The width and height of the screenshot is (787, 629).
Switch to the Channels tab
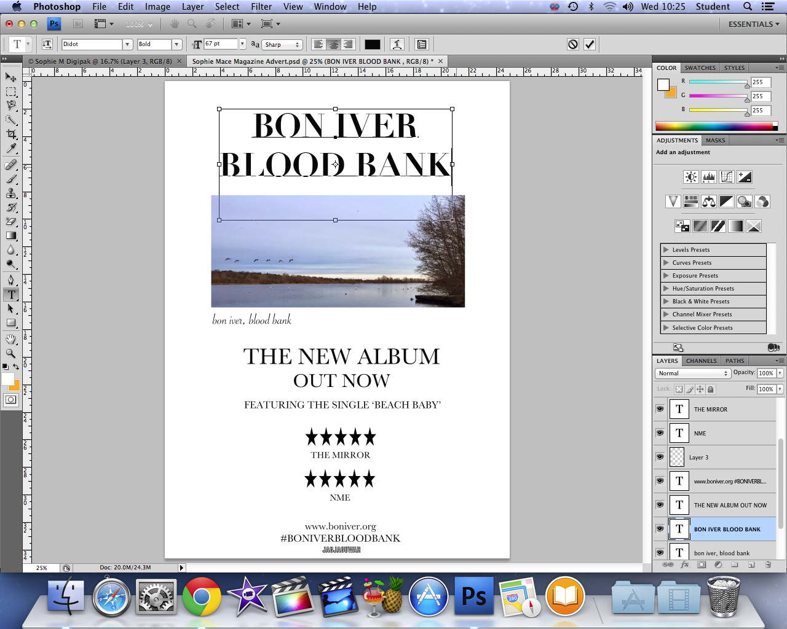coord(702,361)
